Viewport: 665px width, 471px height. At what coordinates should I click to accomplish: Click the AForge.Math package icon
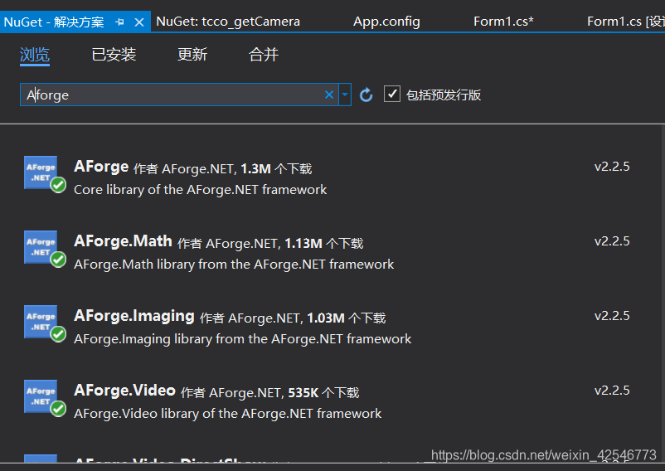(x=41, y=247)
